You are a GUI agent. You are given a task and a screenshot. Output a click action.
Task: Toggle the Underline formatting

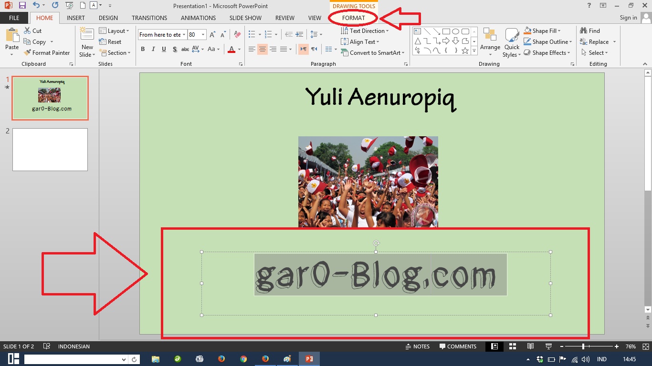(164, 49)
